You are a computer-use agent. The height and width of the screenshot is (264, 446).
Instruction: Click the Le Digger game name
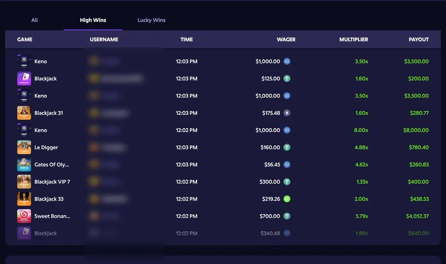click(46, 147)
